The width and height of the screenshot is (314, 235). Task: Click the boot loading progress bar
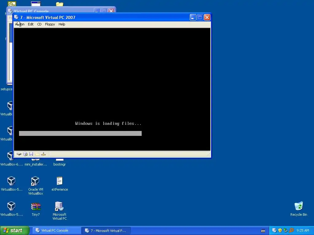80,133
